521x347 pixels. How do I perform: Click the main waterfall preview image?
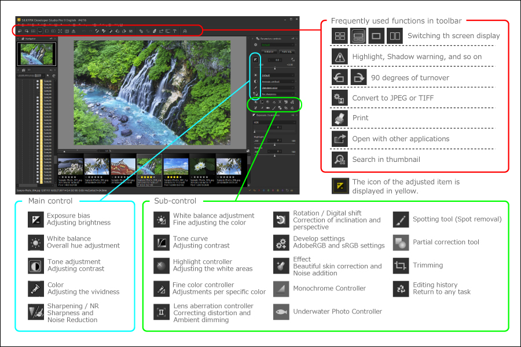pyautogui.click(x=152, y=93)
